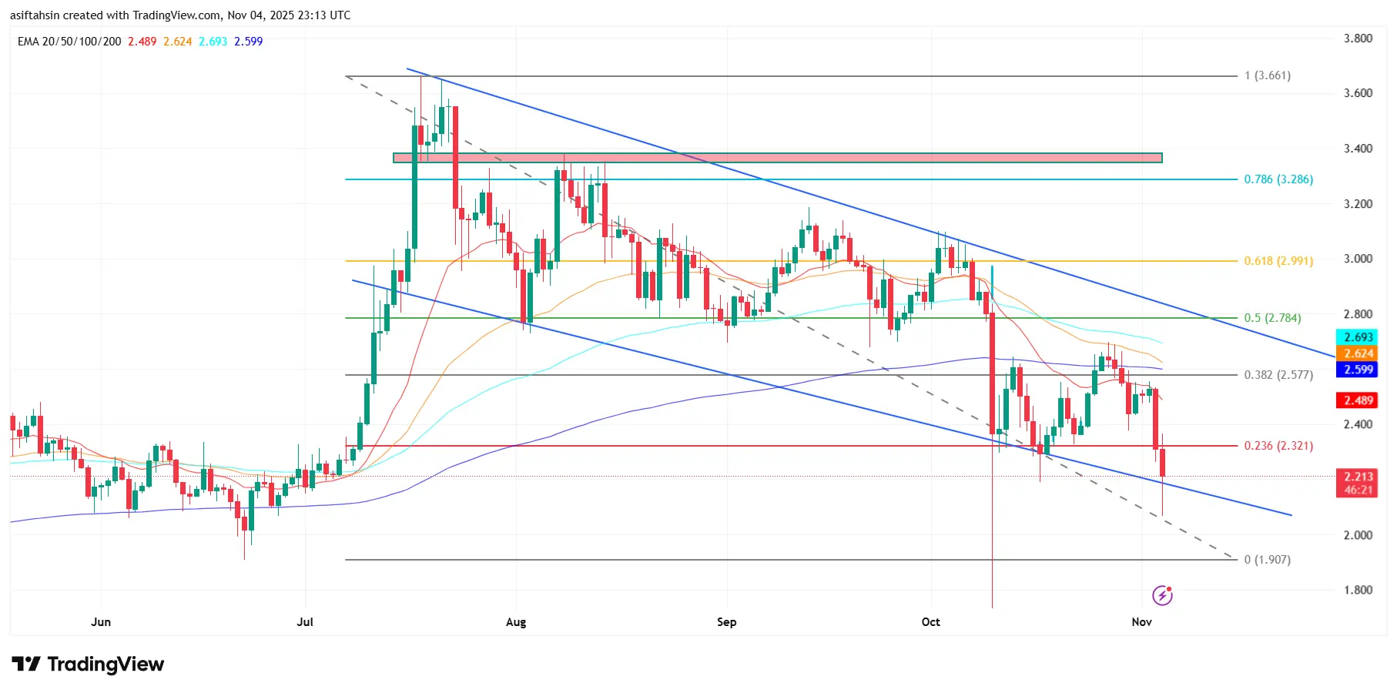Click the blue 2.599 EMA legend value
The height and width of the screenshot is (693, 1397).
coord(249,42)
